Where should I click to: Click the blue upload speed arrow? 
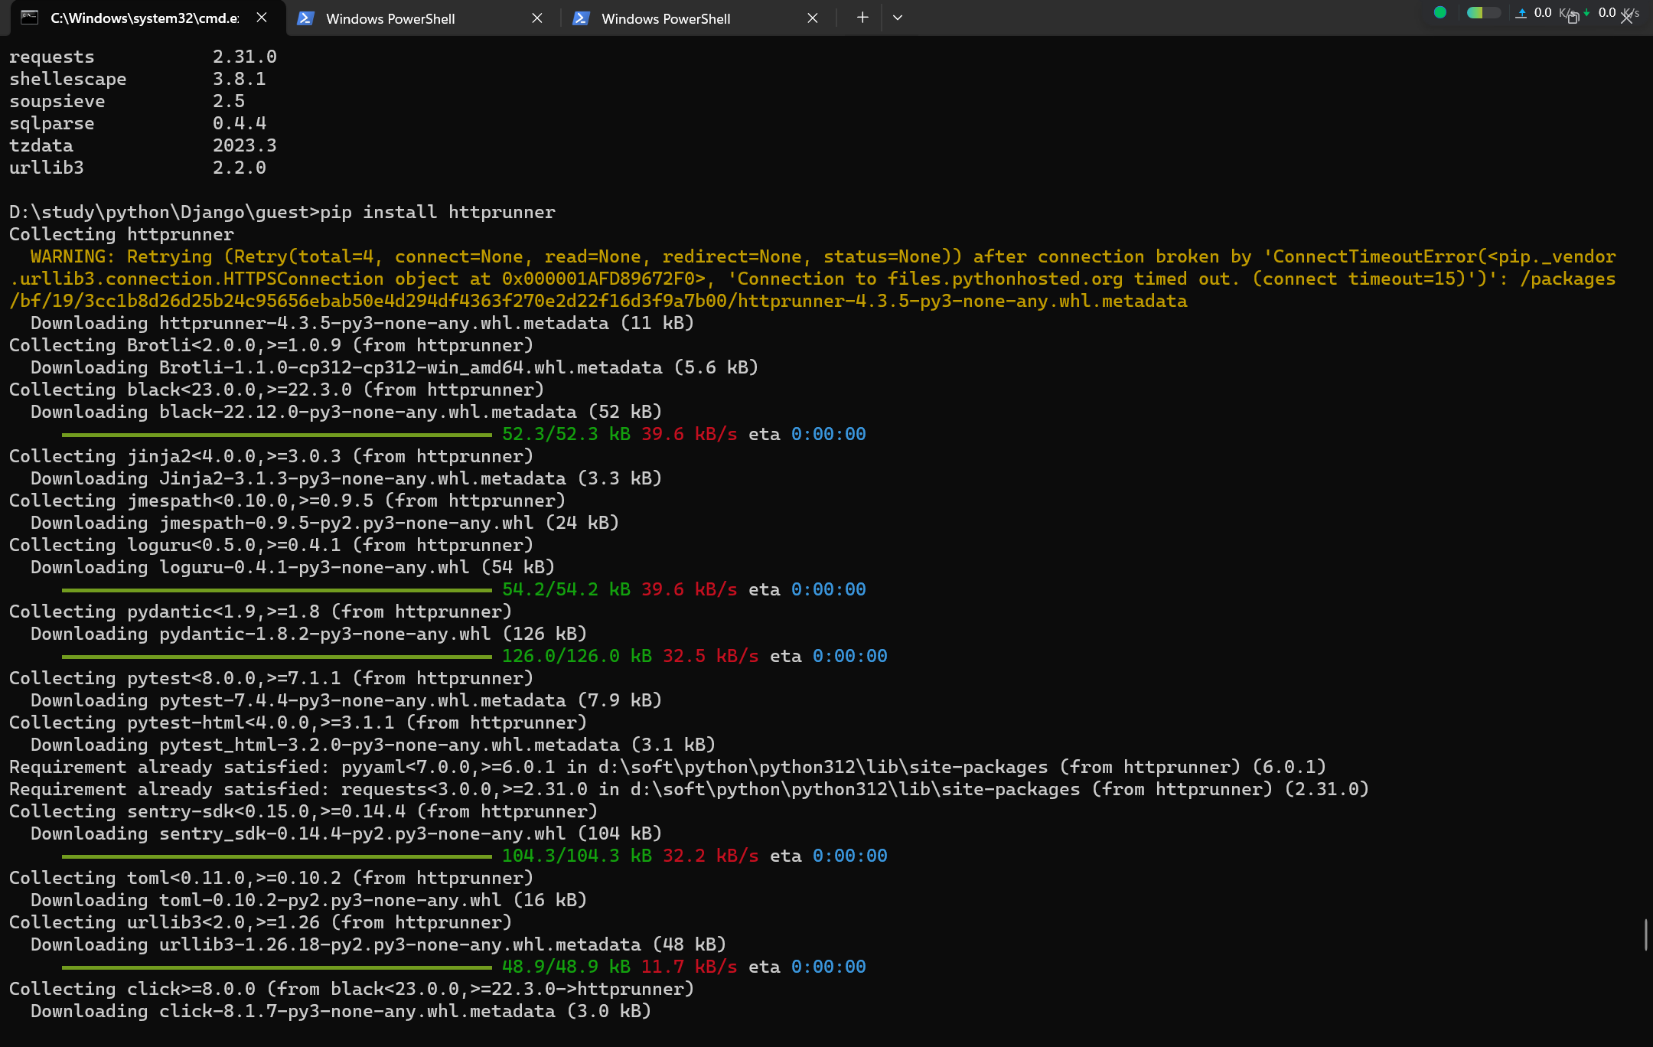tap(1521, 13)
